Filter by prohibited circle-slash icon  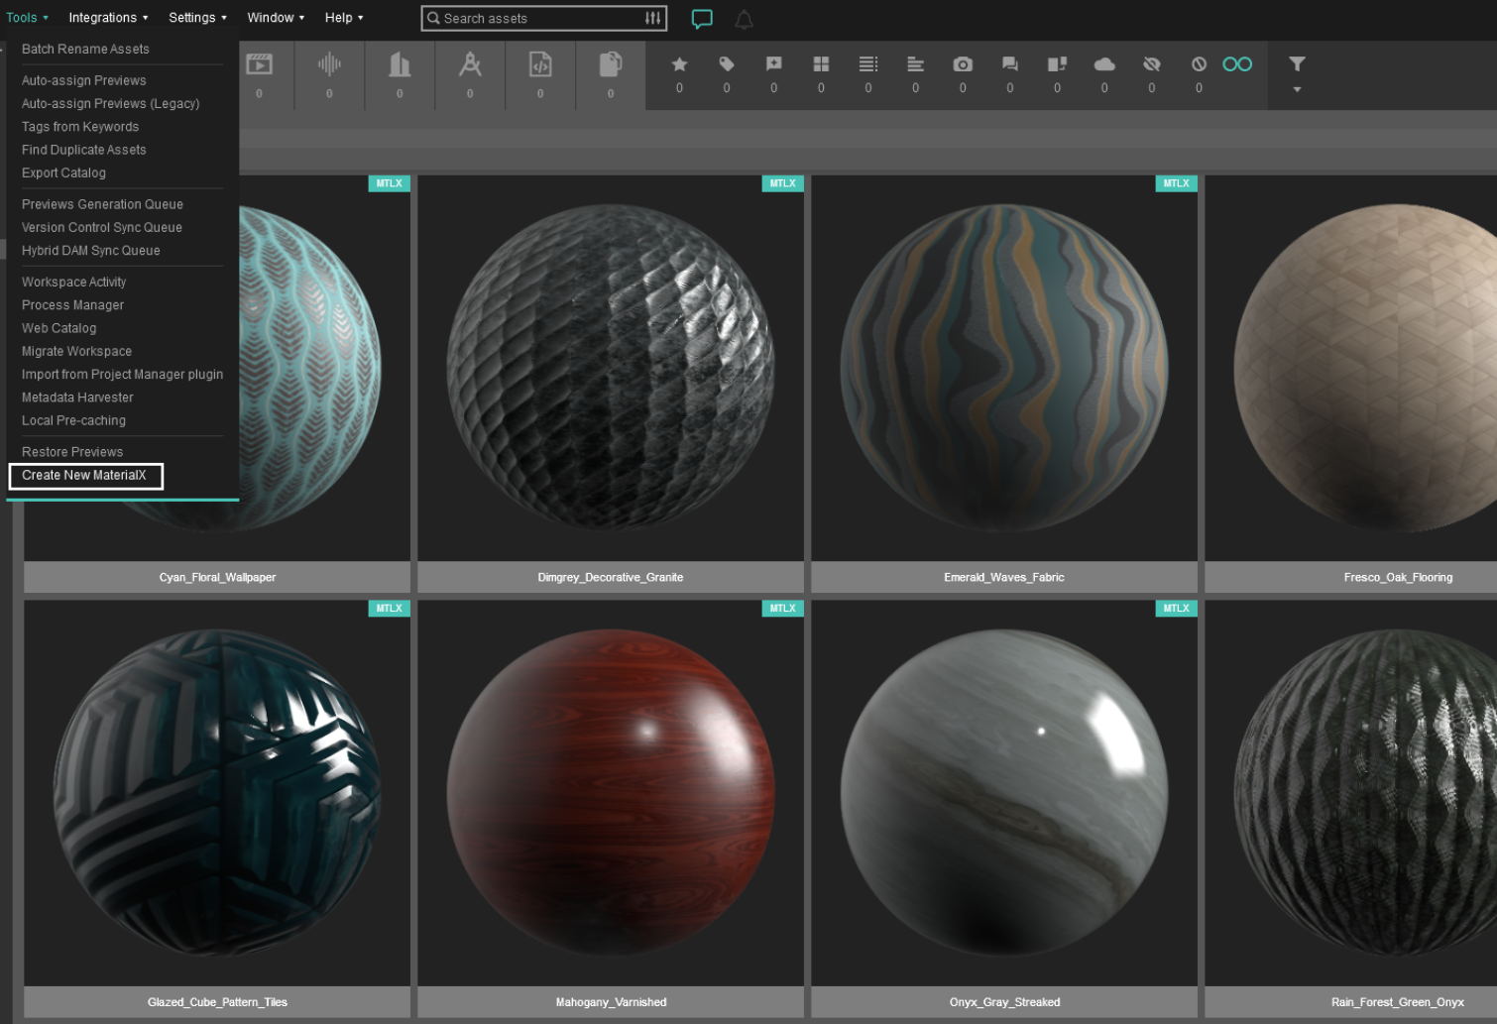pyautogui.click(x=1199, y=64)
